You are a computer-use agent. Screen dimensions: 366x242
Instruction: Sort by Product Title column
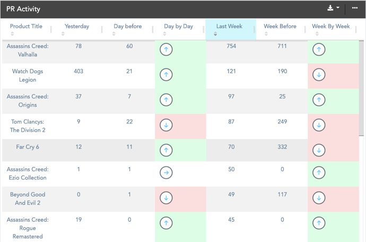tap(26, 26)
